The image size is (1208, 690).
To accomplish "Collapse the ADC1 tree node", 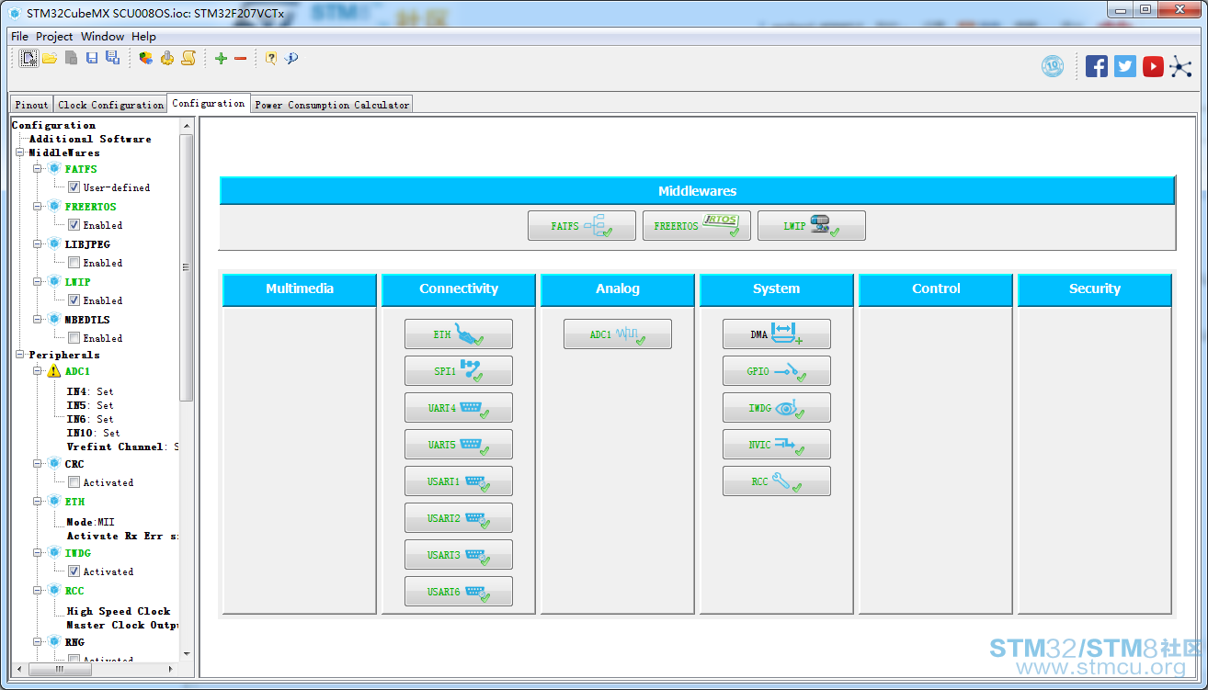I will [38, 371].
